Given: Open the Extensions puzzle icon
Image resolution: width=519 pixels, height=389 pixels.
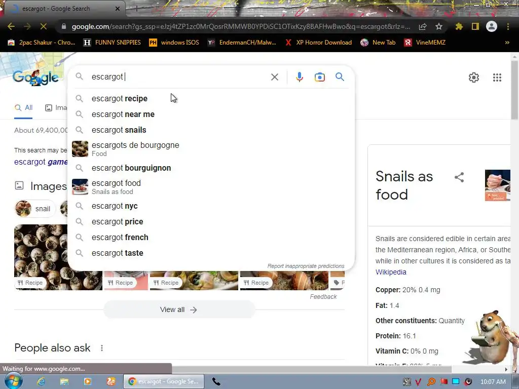Looking at the screenshot, I should coord(459,26).
